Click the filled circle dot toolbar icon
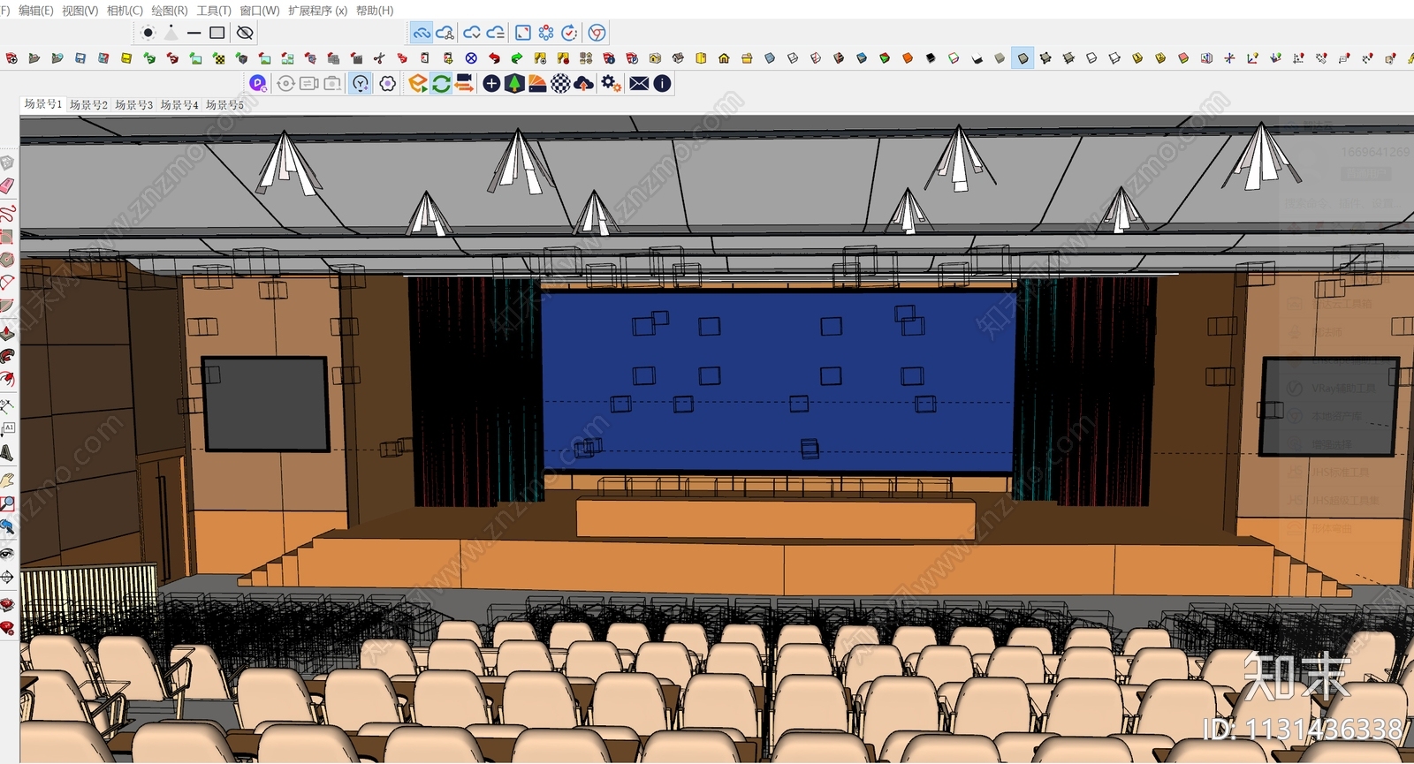The image size is (1414, 764). pos(148,33)
